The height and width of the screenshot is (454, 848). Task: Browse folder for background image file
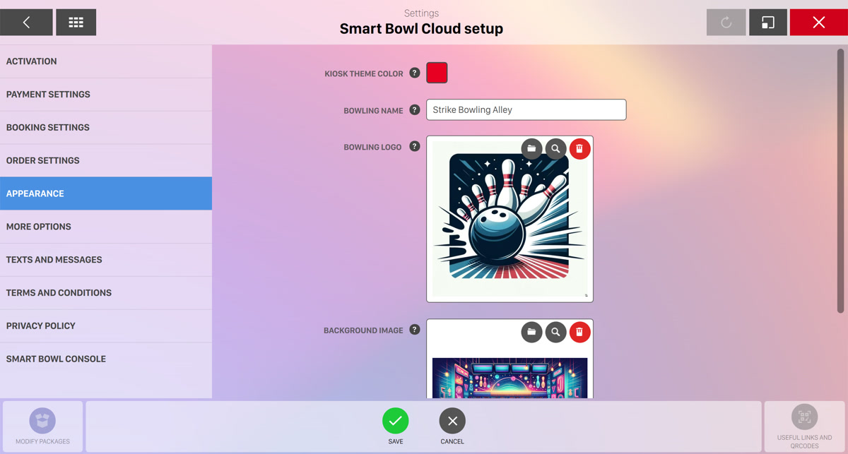pos(531,332)
